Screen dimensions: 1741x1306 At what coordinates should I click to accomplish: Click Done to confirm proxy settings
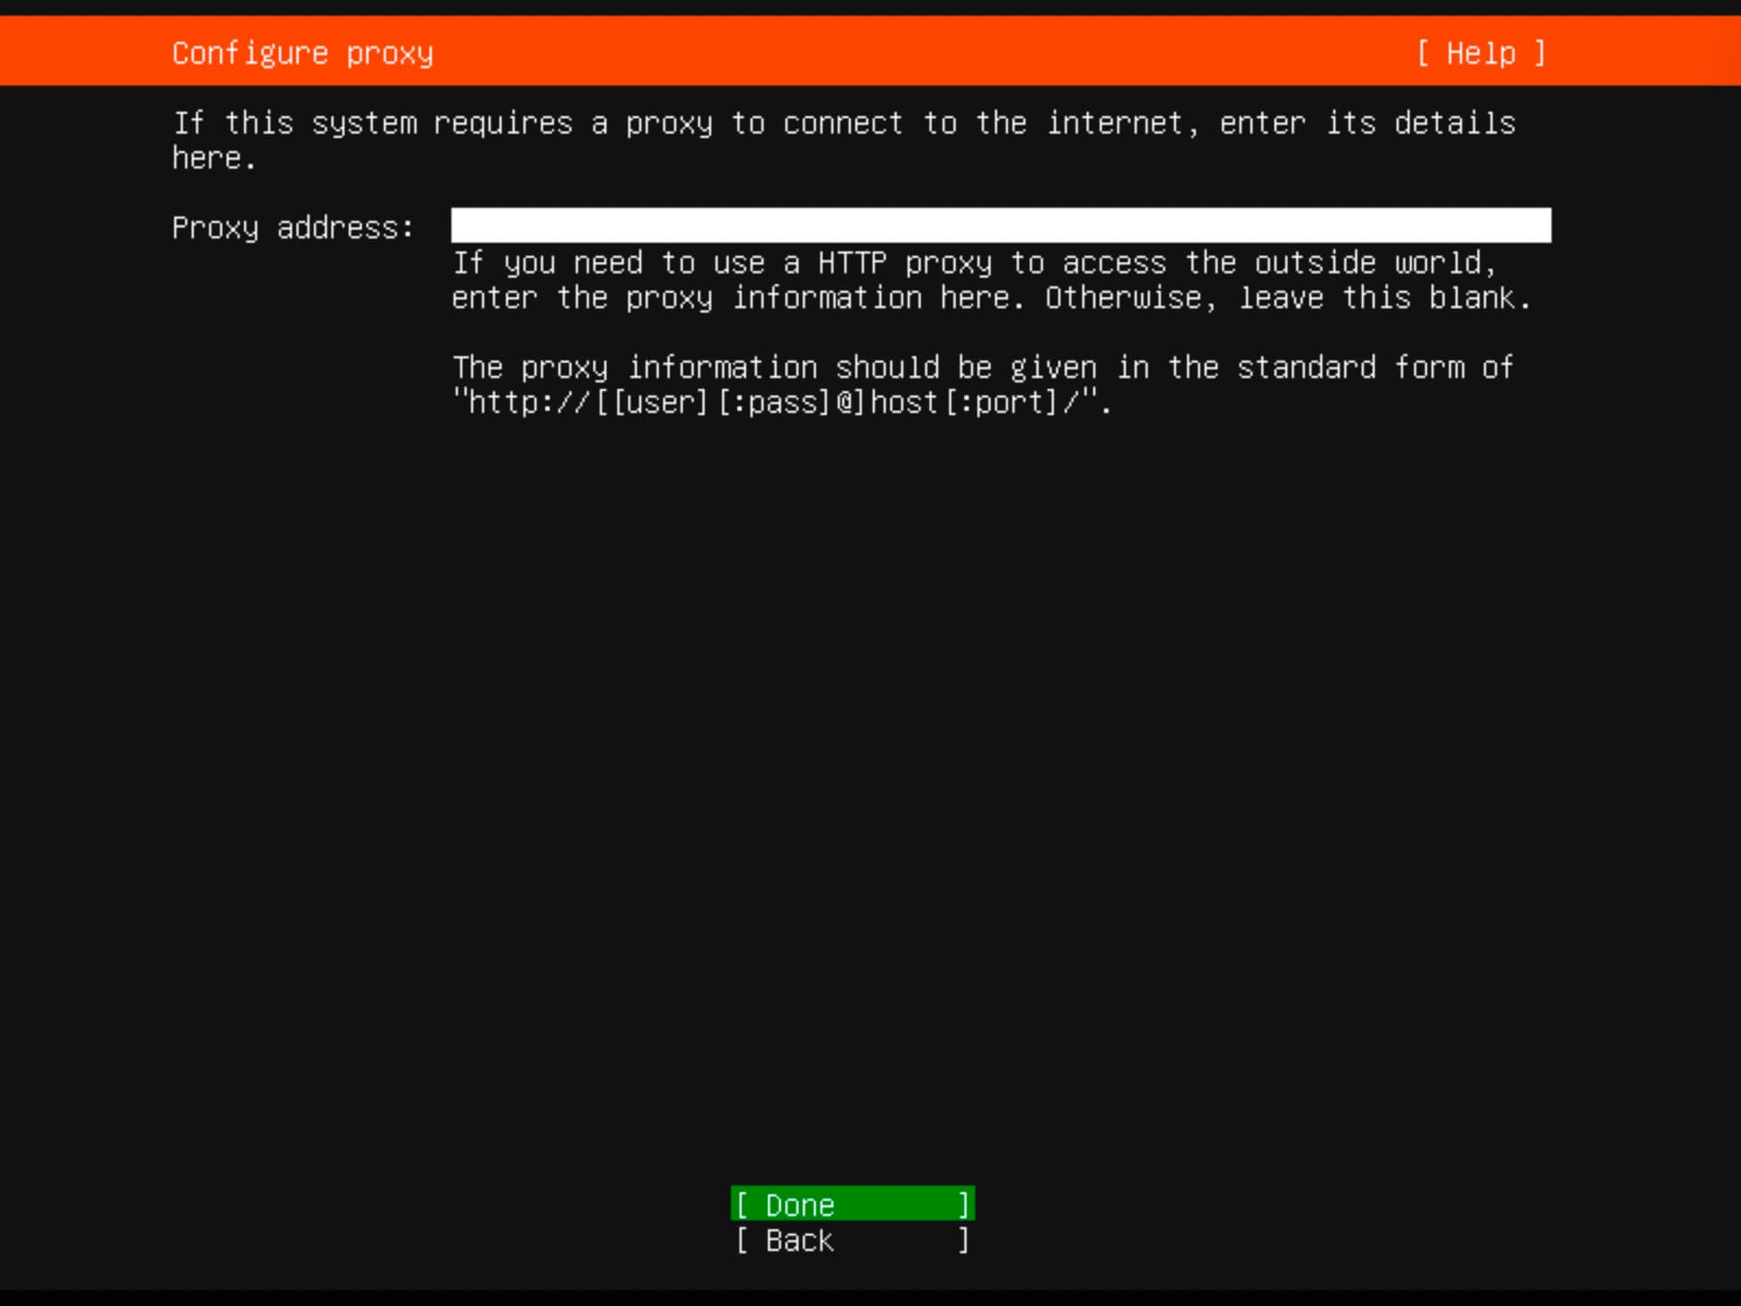click(x=852, y=1203)
